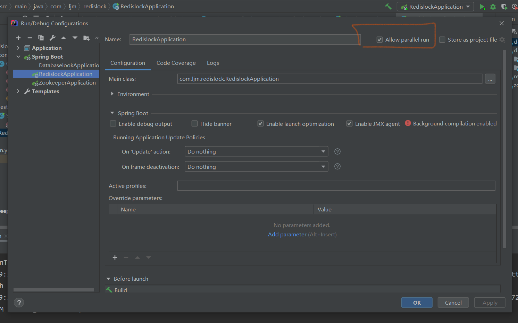Click the Name input field
This screenshot has width=518, height=323.
pyautogui.click(x=244, y=40)
